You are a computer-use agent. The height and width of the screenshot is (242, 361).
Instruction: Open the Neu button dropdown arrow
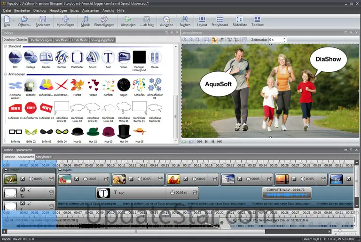14,21
